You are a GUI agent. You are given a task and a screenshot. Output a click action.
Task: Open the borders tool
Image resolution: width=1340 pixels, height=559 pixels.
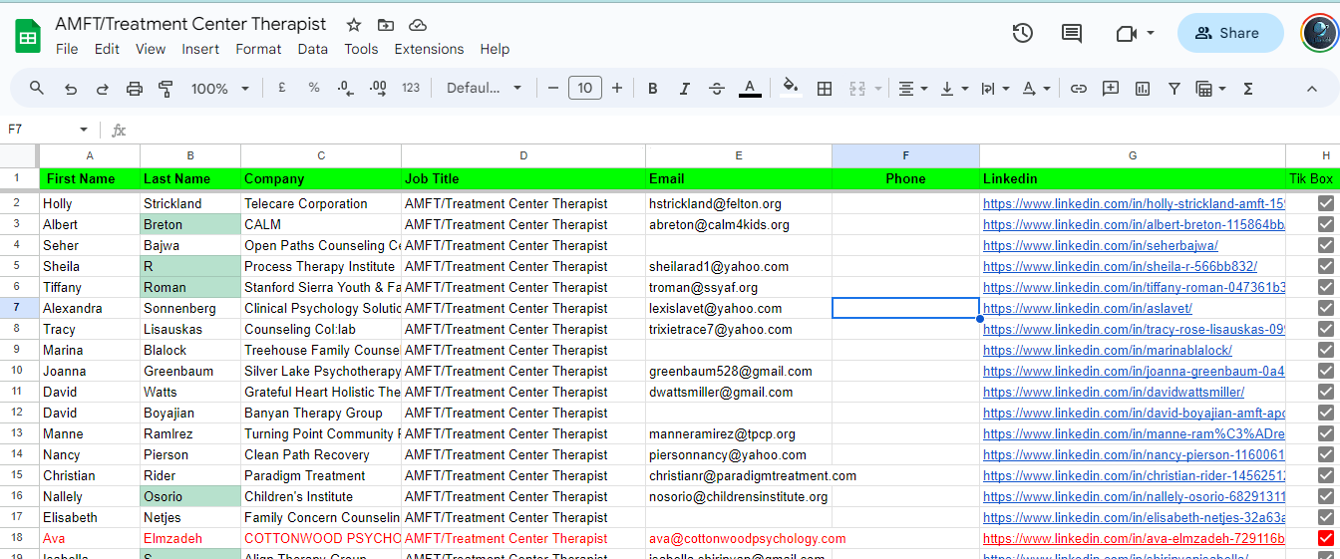[825, 89]
